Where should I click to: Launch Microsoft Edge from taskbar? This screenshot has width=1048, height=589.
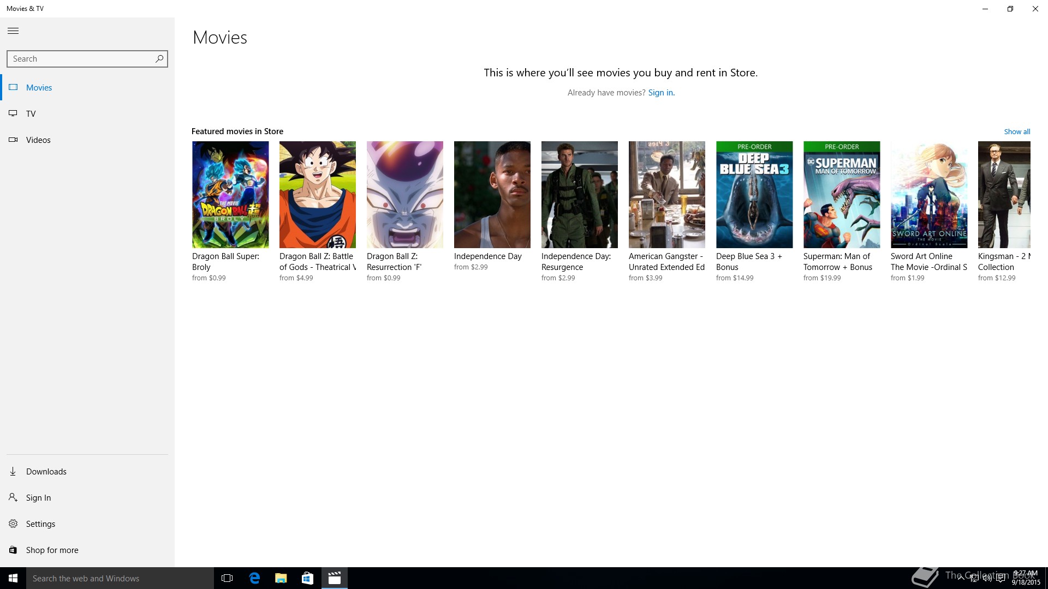tap(254, 578)
